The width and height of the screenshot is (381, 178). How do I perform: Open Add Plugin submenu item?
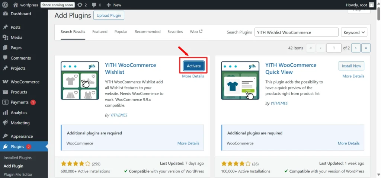coord(13,166)
